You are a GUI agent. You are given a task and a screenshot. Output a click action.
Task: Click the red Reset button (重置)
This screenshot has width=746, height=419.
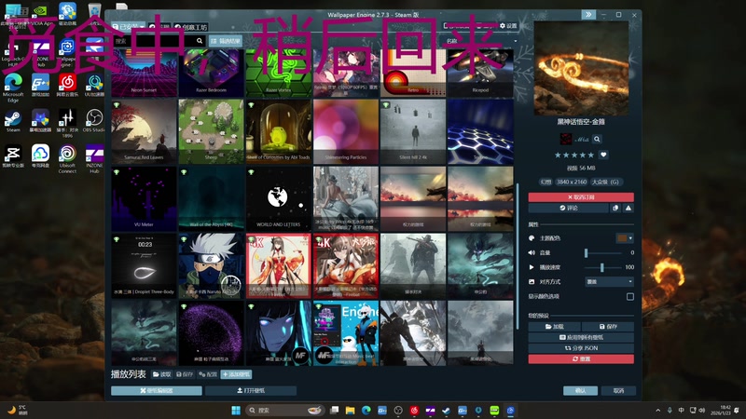click(581, 358)
